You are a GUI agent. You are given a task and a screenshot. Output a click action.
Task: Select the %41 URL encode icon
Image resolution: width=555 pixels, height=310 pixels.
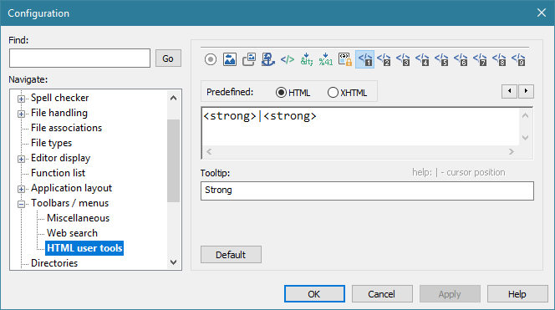pos(326,59)
